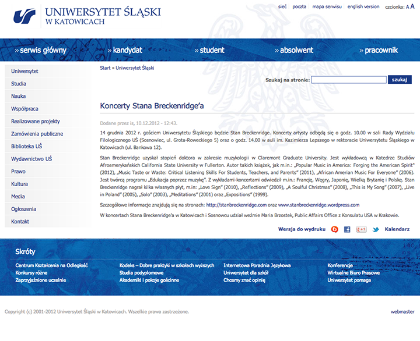Switch to english version

point(363,7)
